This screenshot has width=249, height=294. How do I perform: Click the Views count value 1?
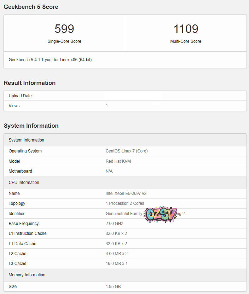107,106
